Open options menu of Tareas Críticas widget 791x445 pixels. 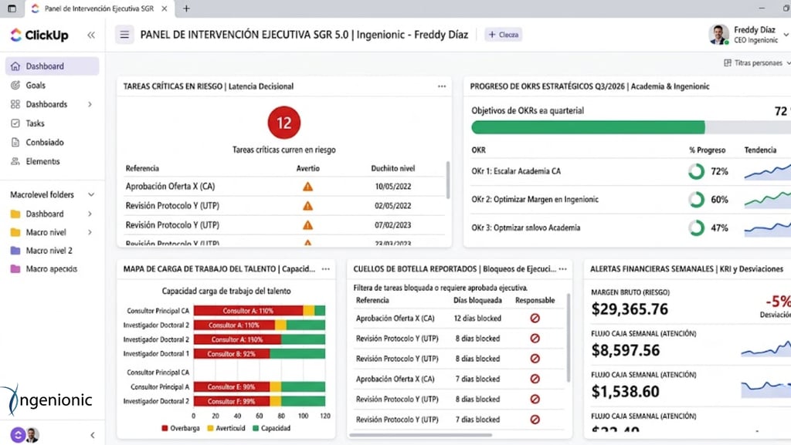442,86
